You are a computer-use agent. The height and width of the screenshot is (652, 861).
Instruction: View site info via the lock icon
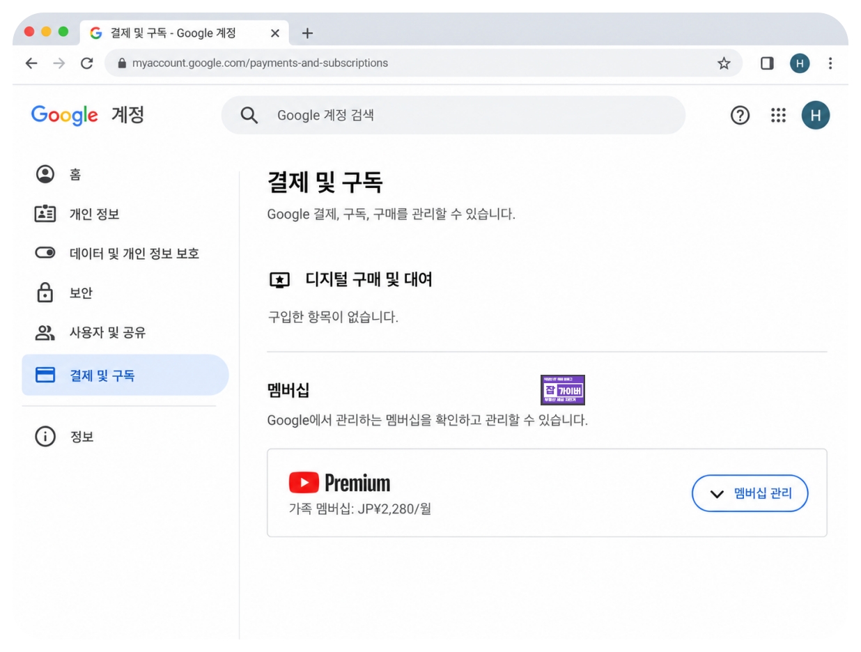[122, 63]
